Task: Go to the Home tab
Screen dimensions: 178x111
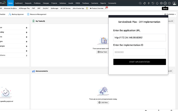Action: (11, 3)
